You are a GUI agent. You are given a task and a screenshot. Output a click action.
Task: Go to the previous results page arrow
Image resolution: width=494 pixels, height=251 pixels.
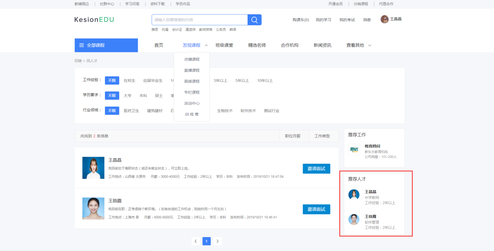(196, 241)
